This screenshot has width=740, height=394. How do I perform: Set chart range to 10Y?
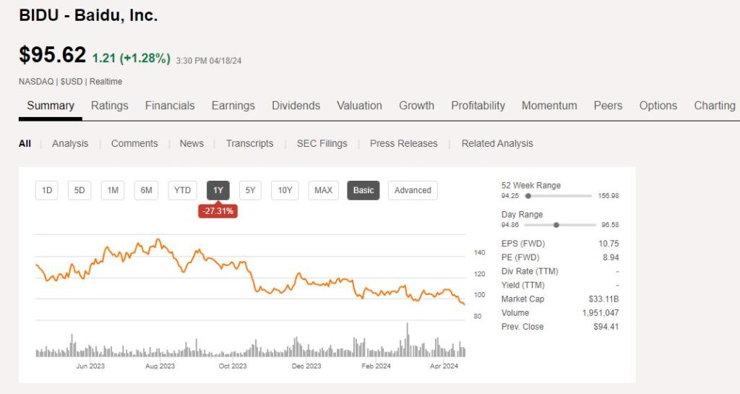[x=285, y=190]
